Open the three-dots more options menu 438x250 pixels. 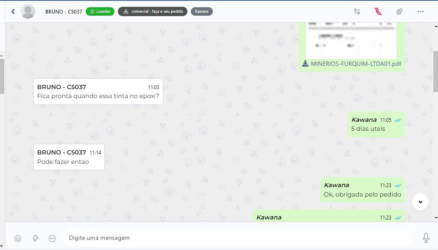coord(420,11)
